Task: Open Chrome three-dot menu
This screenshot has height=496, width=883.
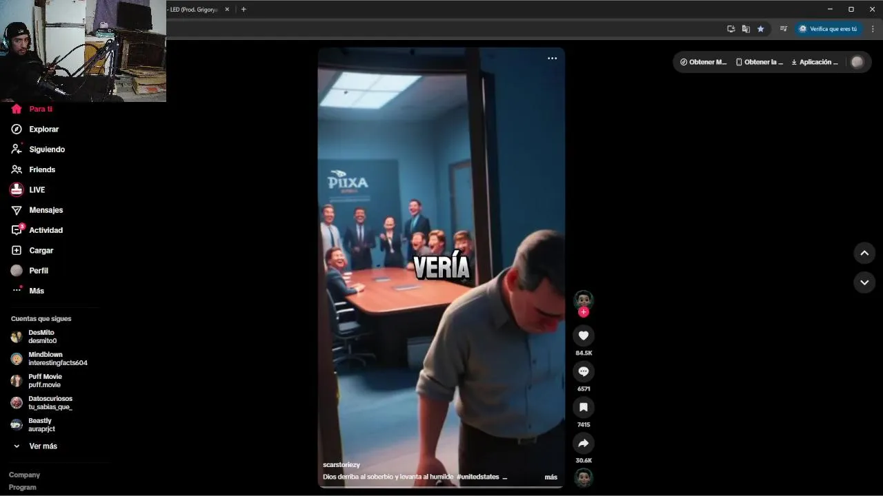Action: pyautogui.click(x=873, y=29)
